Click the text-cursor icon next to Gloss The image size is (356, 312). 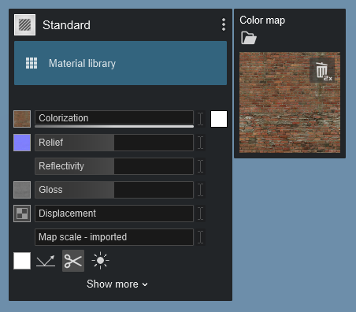201,190
